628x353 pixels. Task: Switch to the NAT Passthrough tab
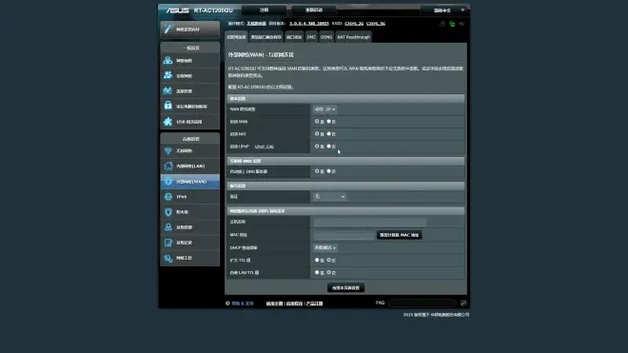pos(354,37)
